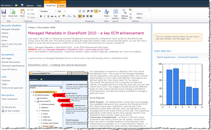Follow the Part 1.5 'some notes on the why' link
The image size is (211, 130).
coord(74,49)
